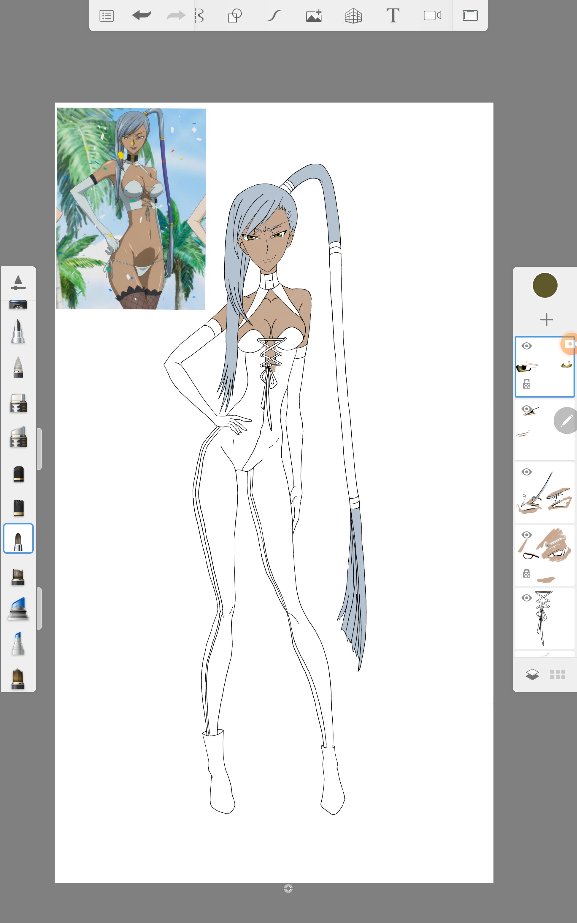Choose the spiky dark bristle brush
The height and width of the screenshot is (923, 577).
[18, 577]
